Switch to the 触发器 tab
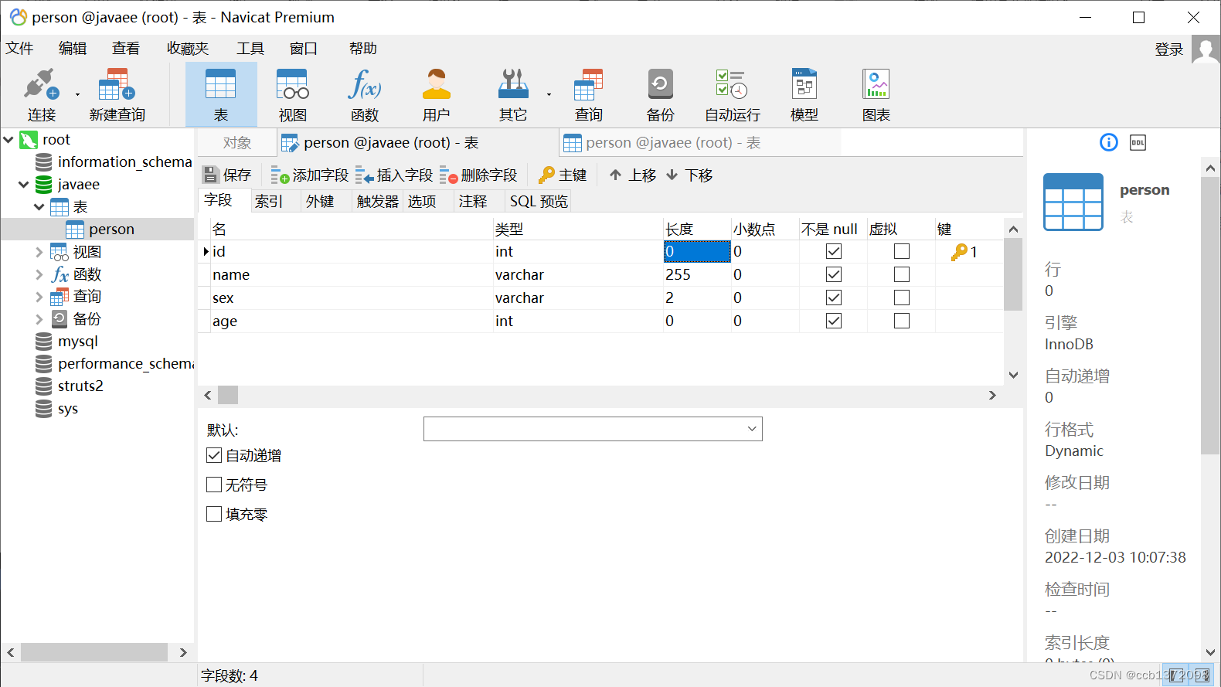 tap(378, 202)
